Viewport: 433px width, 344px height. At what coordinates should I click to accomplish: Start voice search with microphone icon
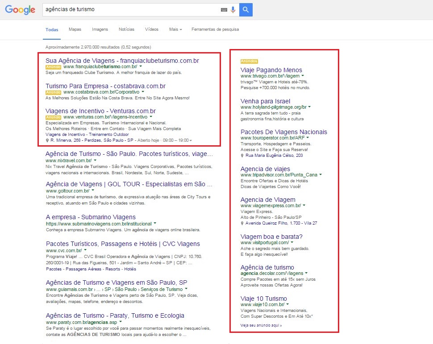(233, 10)
